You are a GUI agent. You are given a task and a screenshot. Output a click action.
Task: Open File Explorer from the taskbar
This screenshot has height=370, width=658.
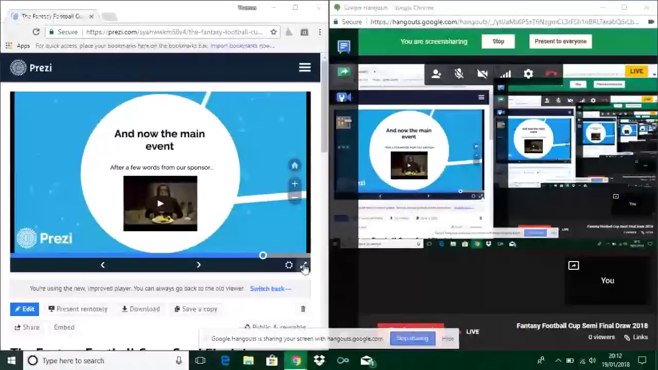(x=248, y=361)
